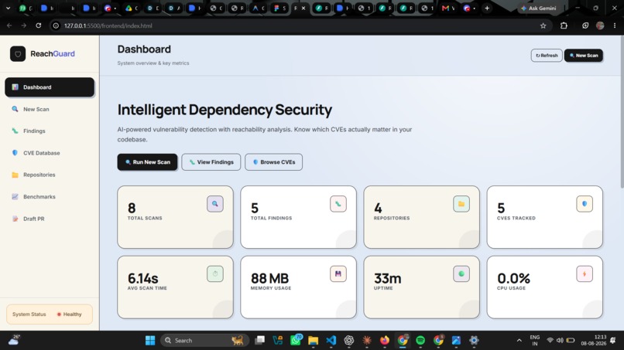This screenshot has height=350, width=624.
Task: Click the shield icon on CVEs Tracked card
Action: (x=585, y=204)
